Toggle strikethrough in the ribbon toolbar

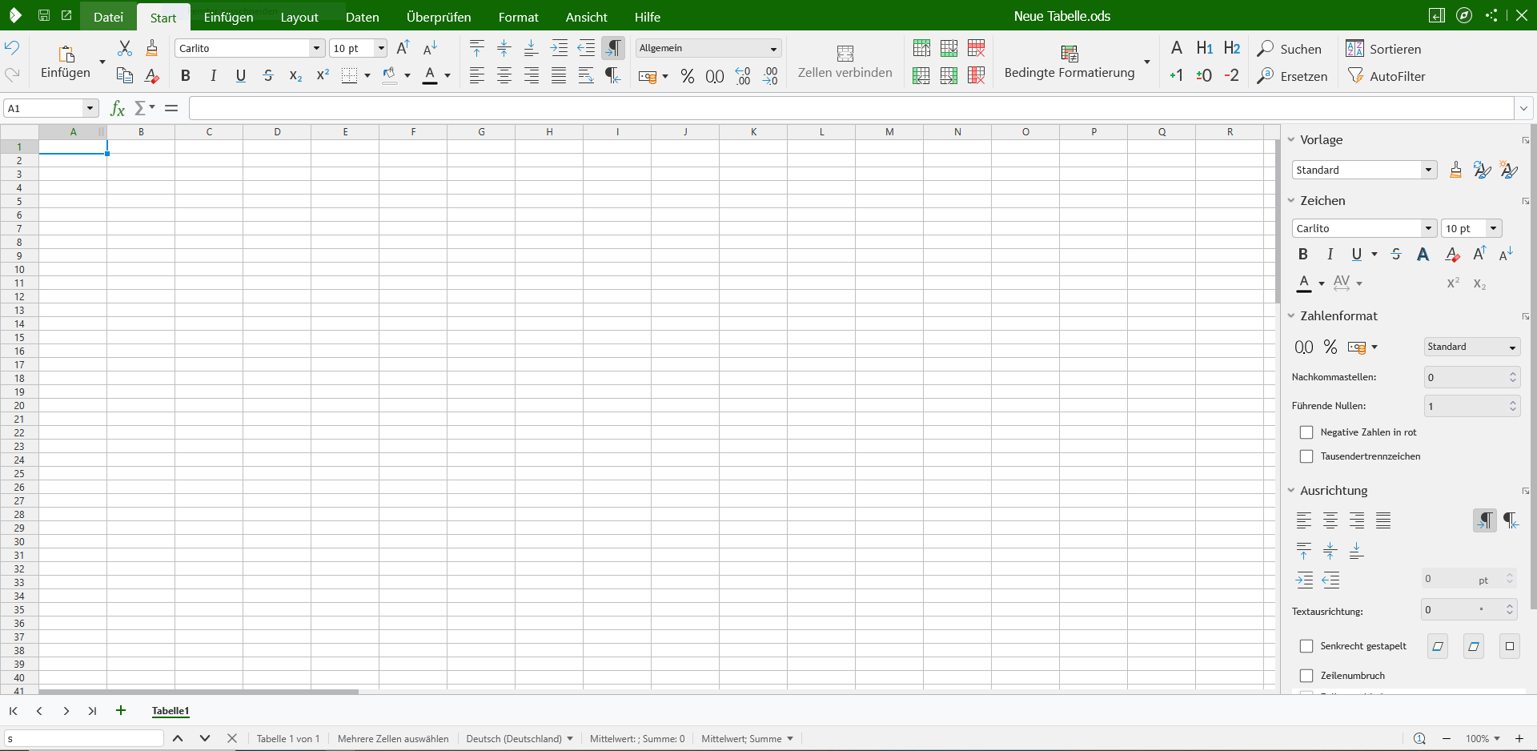tap(268, 76)
